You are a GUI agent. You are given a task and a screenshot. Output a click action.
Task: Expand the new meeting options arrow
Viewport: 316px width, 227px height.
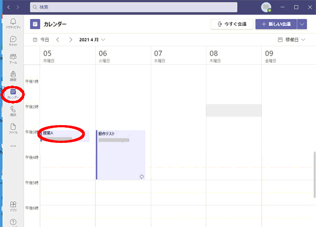click(302, 24)
